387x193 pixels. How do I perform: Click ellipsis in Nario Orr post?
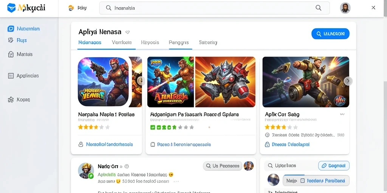176,181
